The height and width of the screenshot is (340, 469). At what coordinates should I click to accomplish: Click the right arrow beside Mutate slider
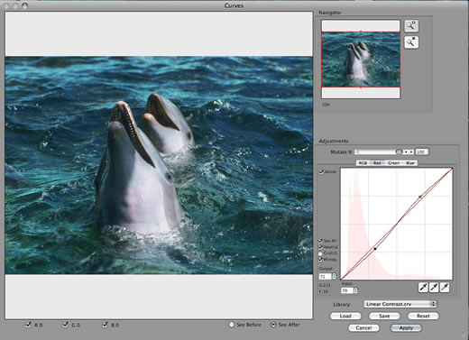411,152
